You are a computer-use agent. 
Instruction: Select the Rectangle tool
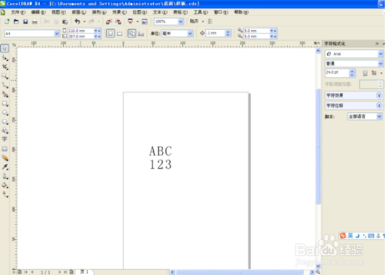point(5,103)
